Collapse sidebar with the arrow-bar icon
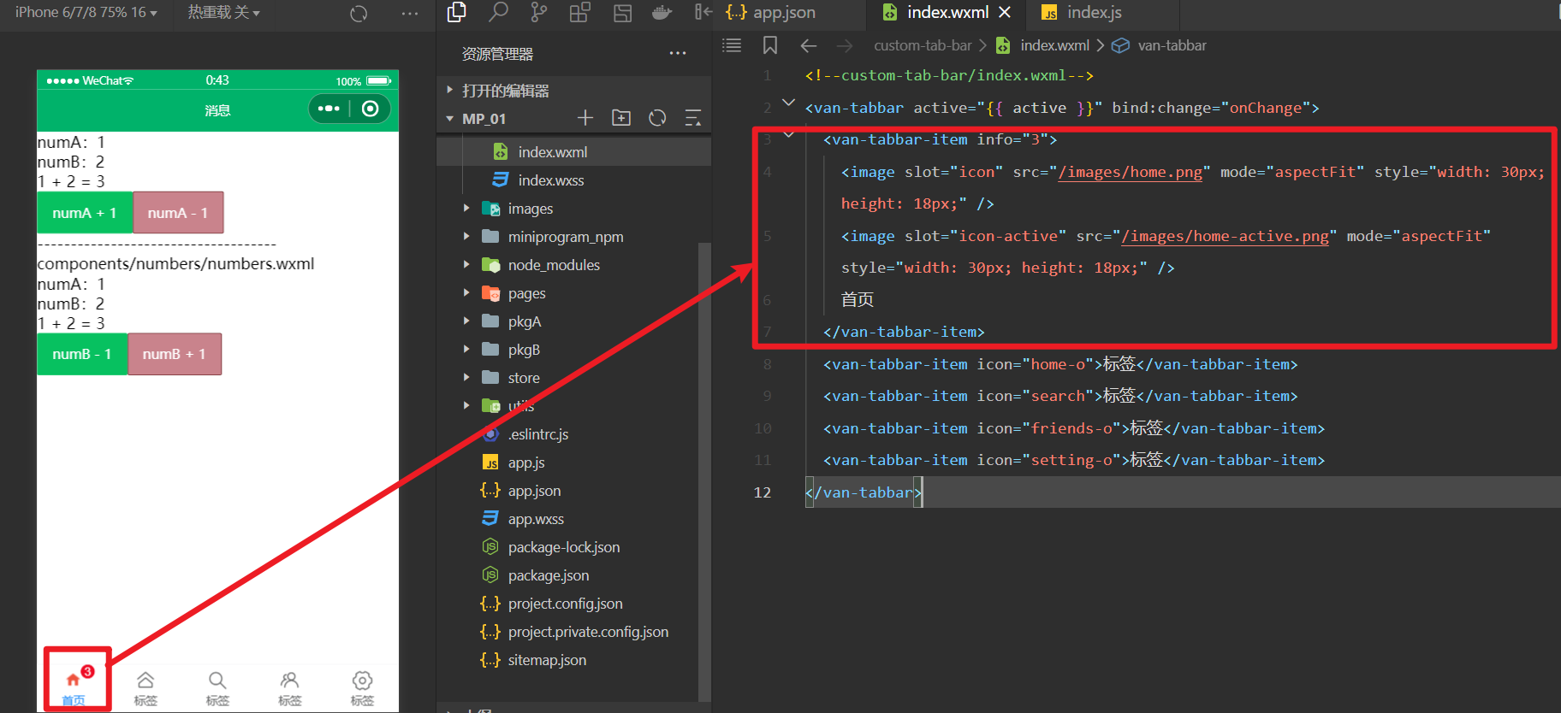The image size is (1561, 713). pyautogui.click(x=703, y=12)
